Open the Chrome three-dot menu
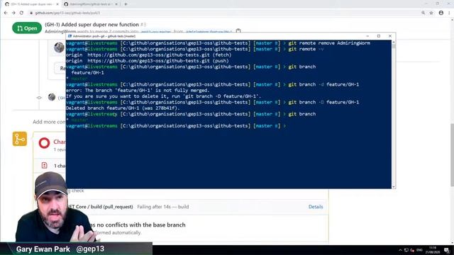454x255 pixels. [x=449, y=13]
